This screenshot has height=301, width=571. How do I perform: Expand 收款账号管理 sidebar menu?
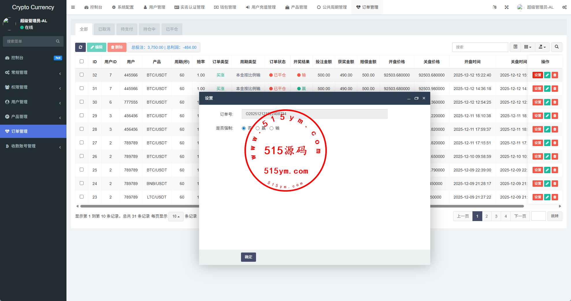pos(33,146)
